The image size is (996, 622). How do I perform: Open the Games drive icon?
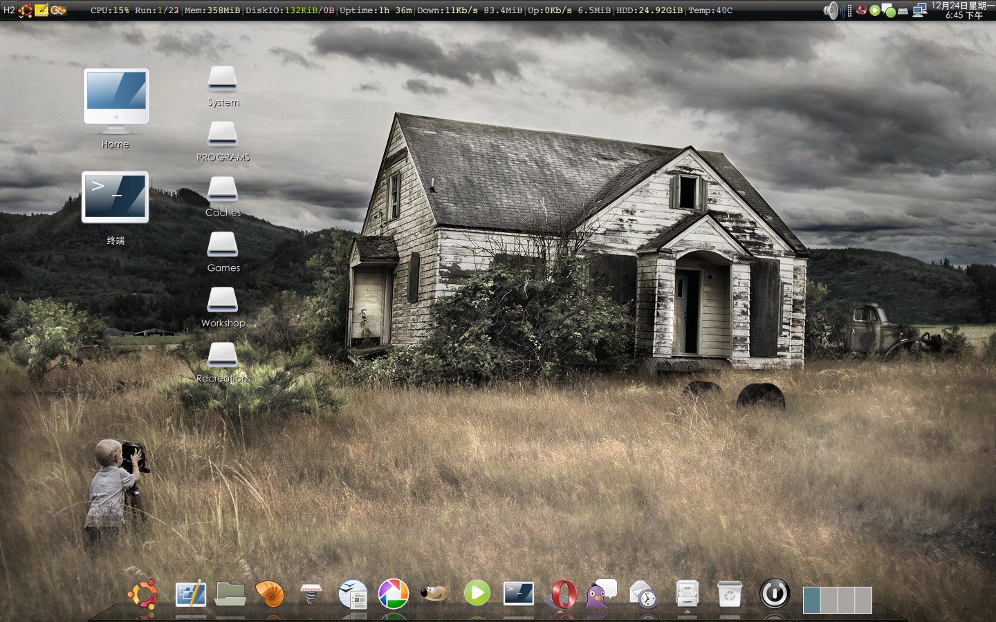(223, 245)
